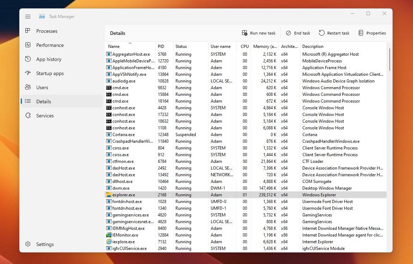413x264 pixels.
Task: Open the Performance monitor icon
Action: coord(28,45)
